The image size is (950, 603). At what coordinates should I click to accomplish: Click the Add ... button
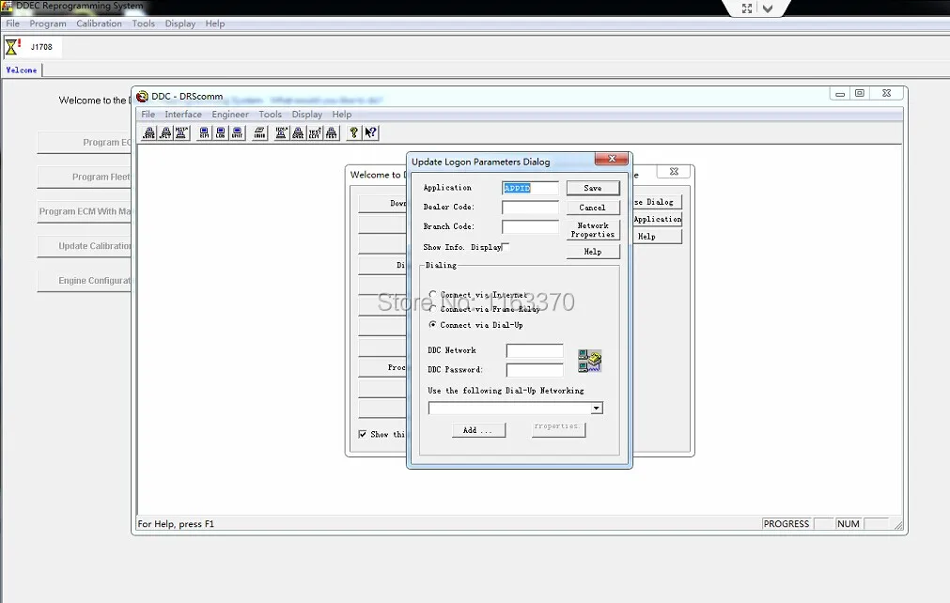click(x=478, y=430)
